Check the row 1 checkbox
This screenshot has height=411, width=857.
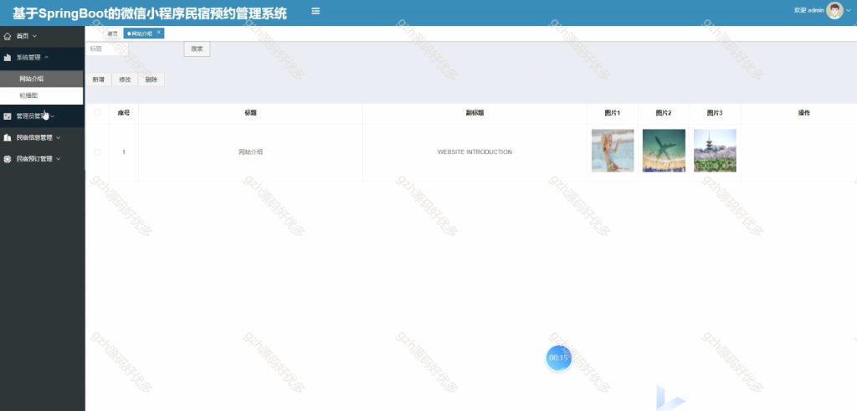(97, 152)
